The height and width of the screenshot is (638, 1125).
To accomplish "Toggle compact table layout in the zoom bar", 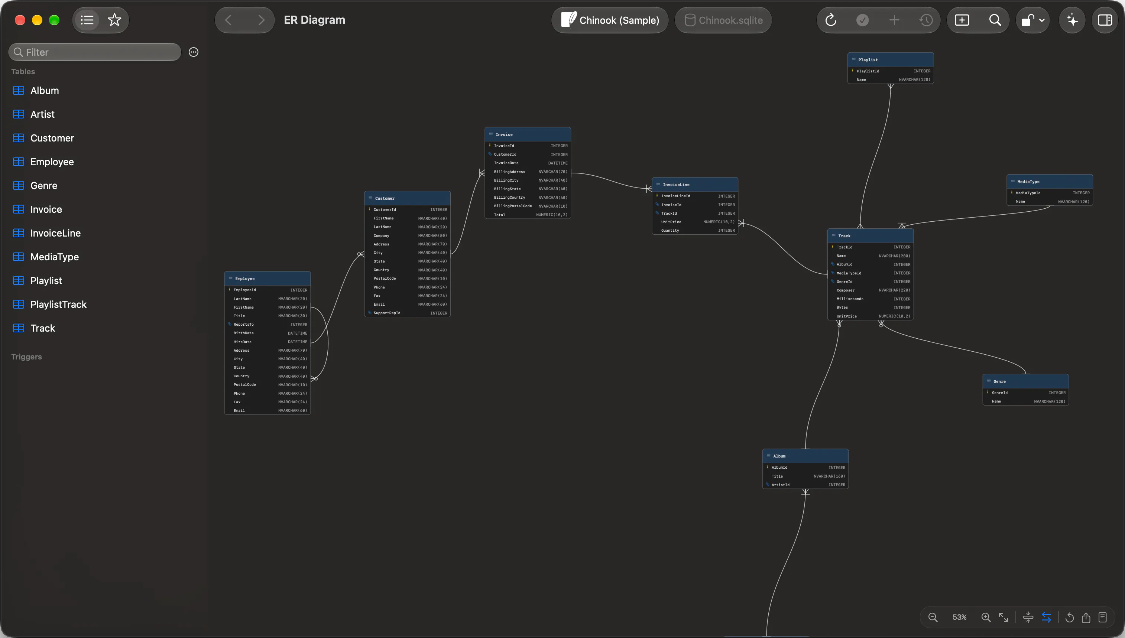I will click(1028, 618).
